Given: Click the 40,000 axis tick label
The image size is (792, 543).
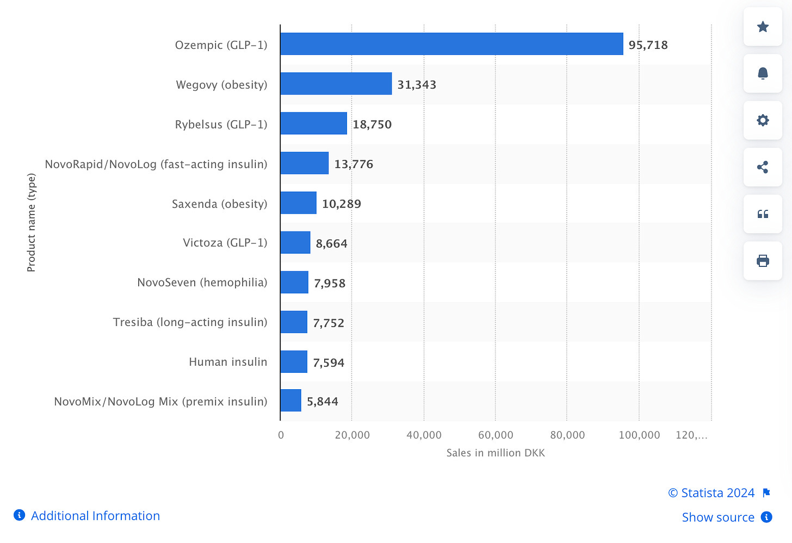Looking at the screenshot, I should click(x=424, y=435).
